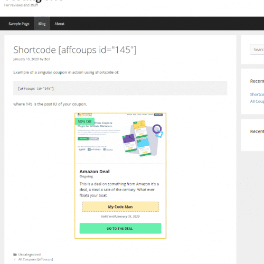Open the Shortcode recent post link in sidebar
Image resolution: width=264 pixels, height=264 pixels.
click(257, 95)
